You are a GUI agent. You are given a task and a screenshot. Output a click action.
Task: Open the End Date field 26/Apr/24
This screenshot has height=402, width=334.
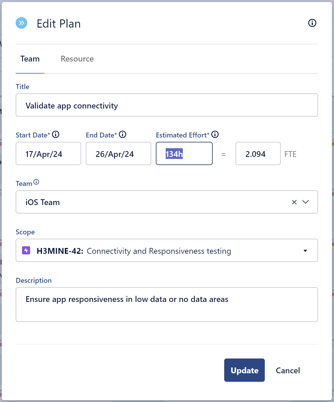point(118,154)
